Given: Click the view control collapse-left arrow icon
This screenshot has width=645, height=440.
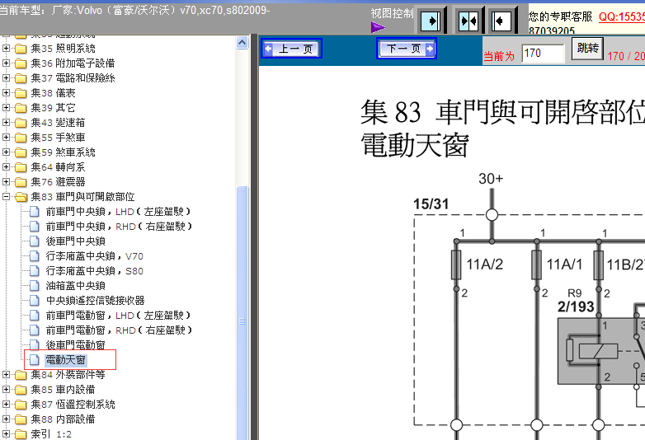Looking at the screenshot, I should point(501,21).
